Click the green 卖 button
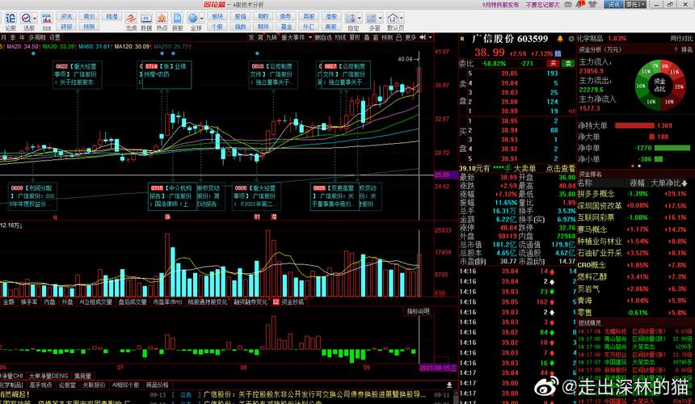Viewport: 695px width, 404px height. tap(568, 64)
